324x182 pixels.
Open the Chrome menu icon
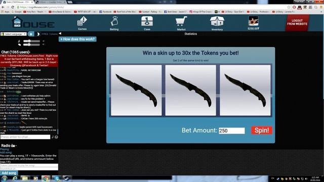(x=321, y=7)
